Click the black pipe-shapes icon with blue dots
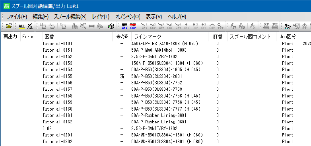Image resolution: width=311 pixels, height=146 pixels. 288,26
